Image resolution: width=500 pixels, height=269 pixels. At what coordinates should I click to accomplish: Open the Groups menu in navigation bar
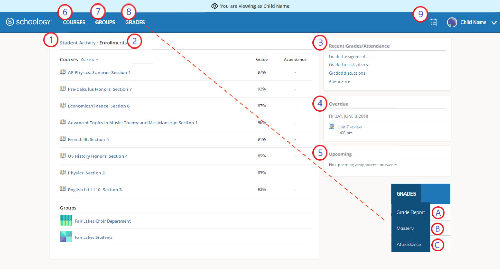point(105,23)
